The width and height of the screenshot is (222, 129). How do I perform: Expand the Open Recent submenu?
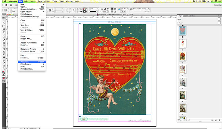point(32,12)
